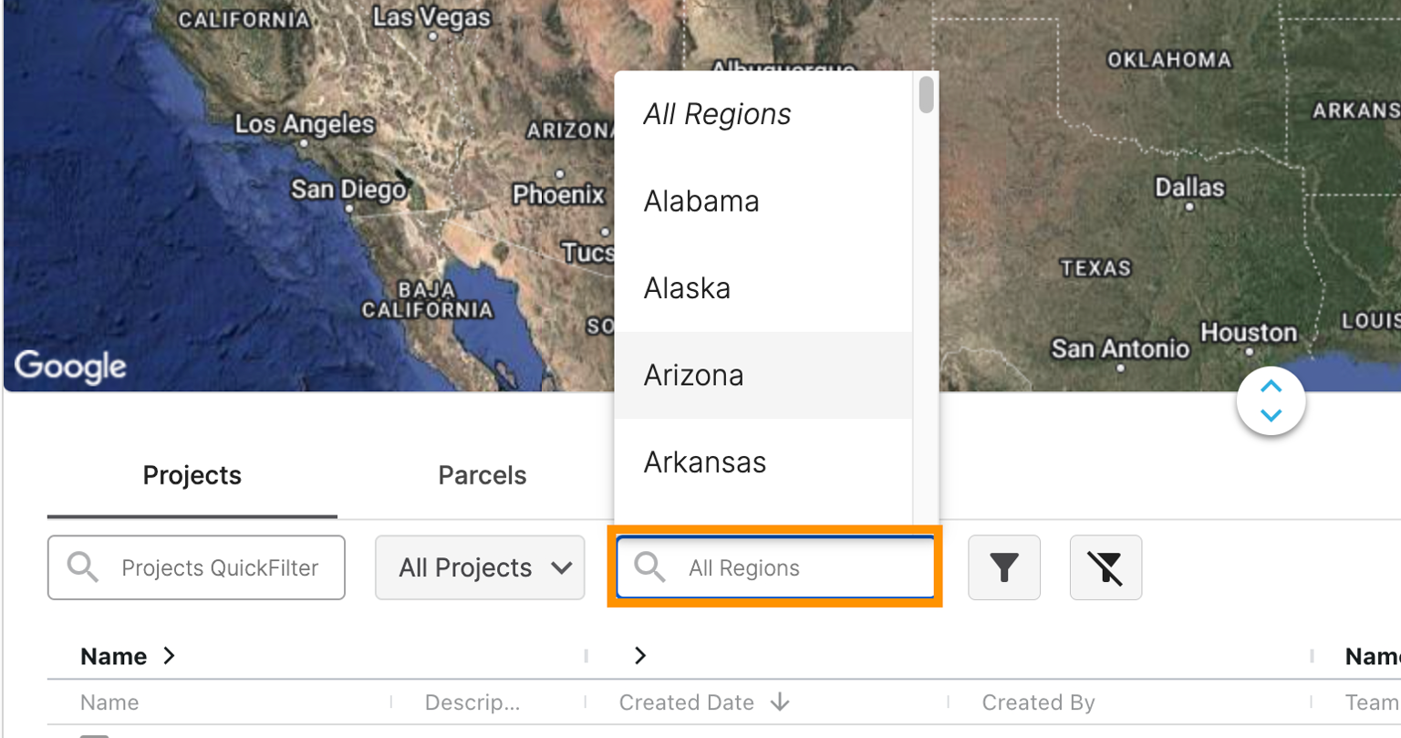1401x738 pixels.
Task: Toggle Created Date sorting to ascending order
Action: pyautogui.click(x=781, y=702)
